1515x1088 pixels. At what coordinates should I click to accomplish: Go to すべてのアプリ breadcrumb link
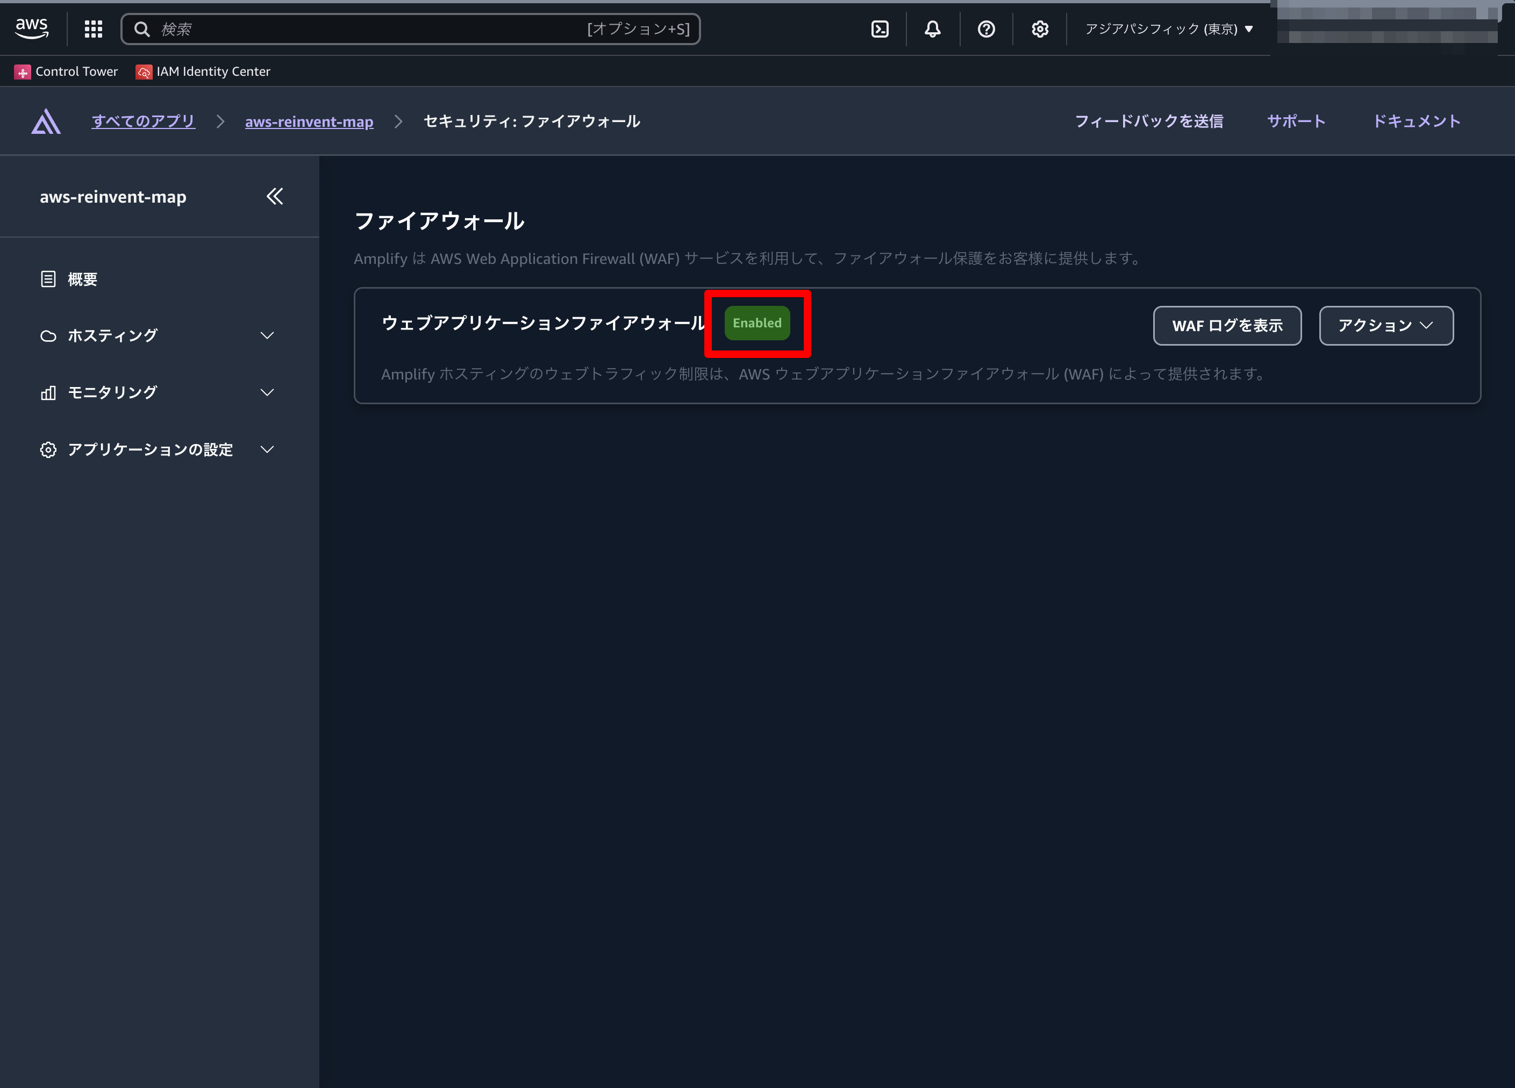click(143, 121)
